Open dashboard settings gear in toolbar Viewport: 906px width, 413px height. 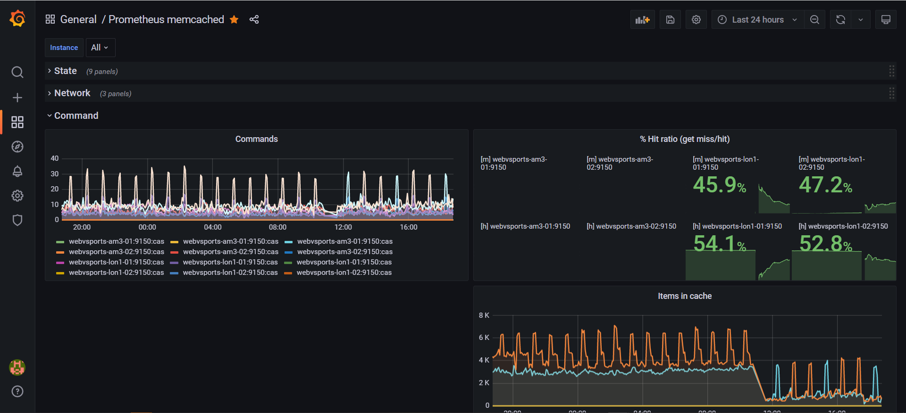[696, 20]
